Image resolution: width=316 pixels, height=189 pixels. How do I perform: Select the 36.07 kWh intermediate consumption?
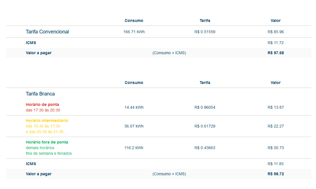tap(134, 126)
